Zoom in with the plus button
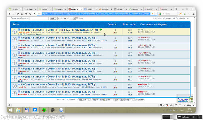The width and height of the screenshot is (203, 120). (193, 105)
